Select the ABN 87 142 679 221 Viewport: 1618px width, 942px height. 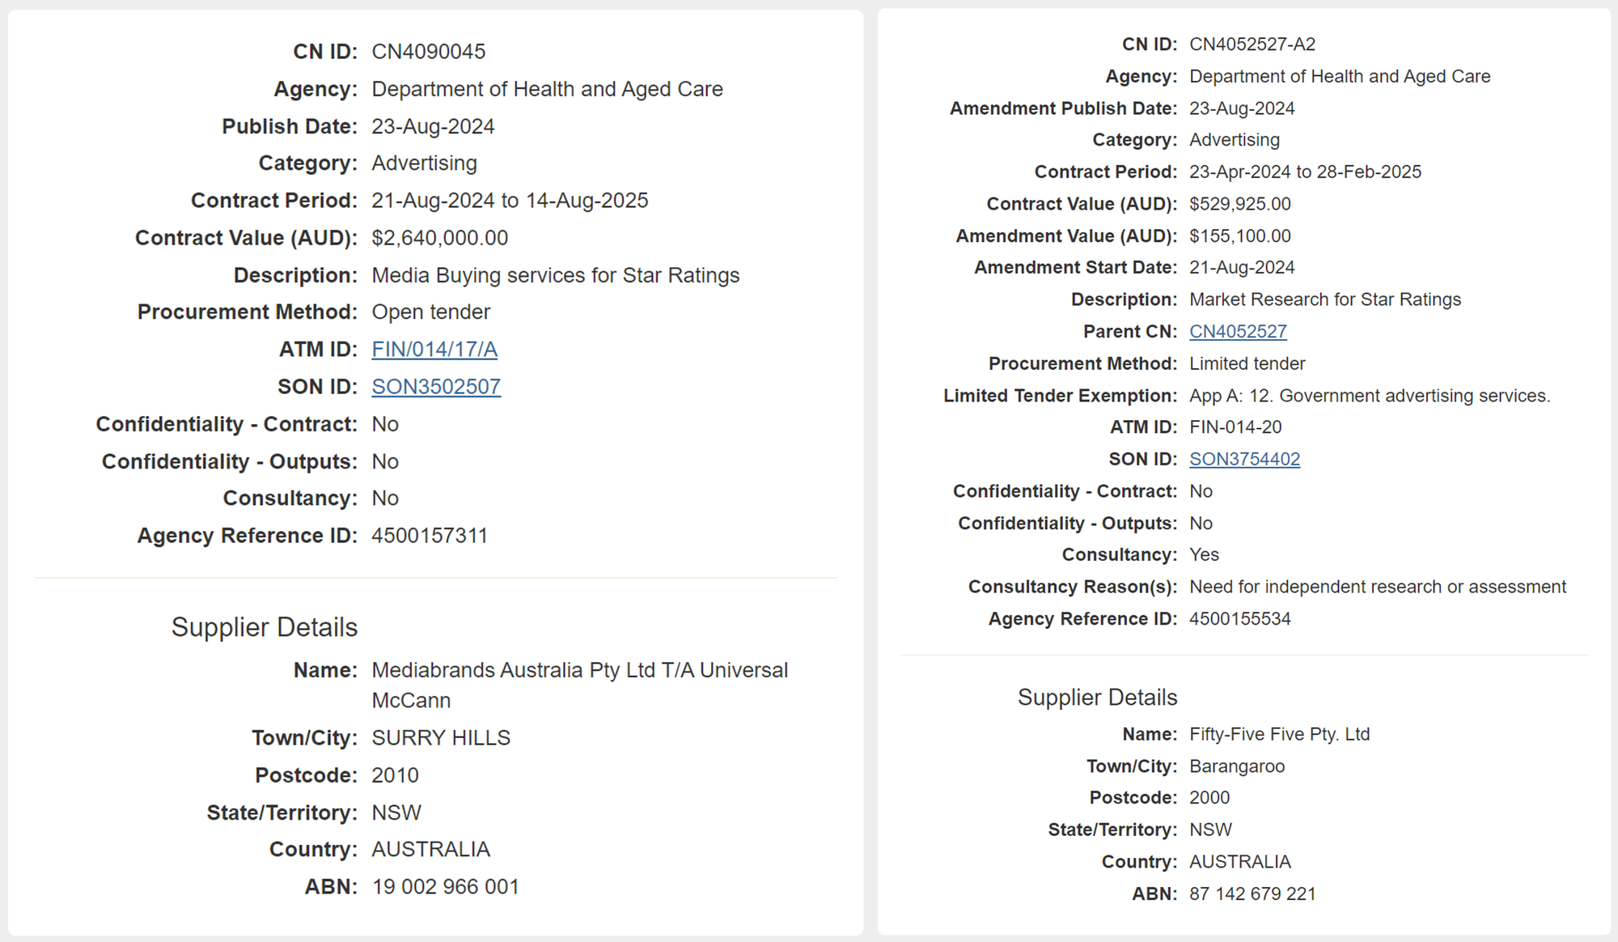coord(1251,893)
